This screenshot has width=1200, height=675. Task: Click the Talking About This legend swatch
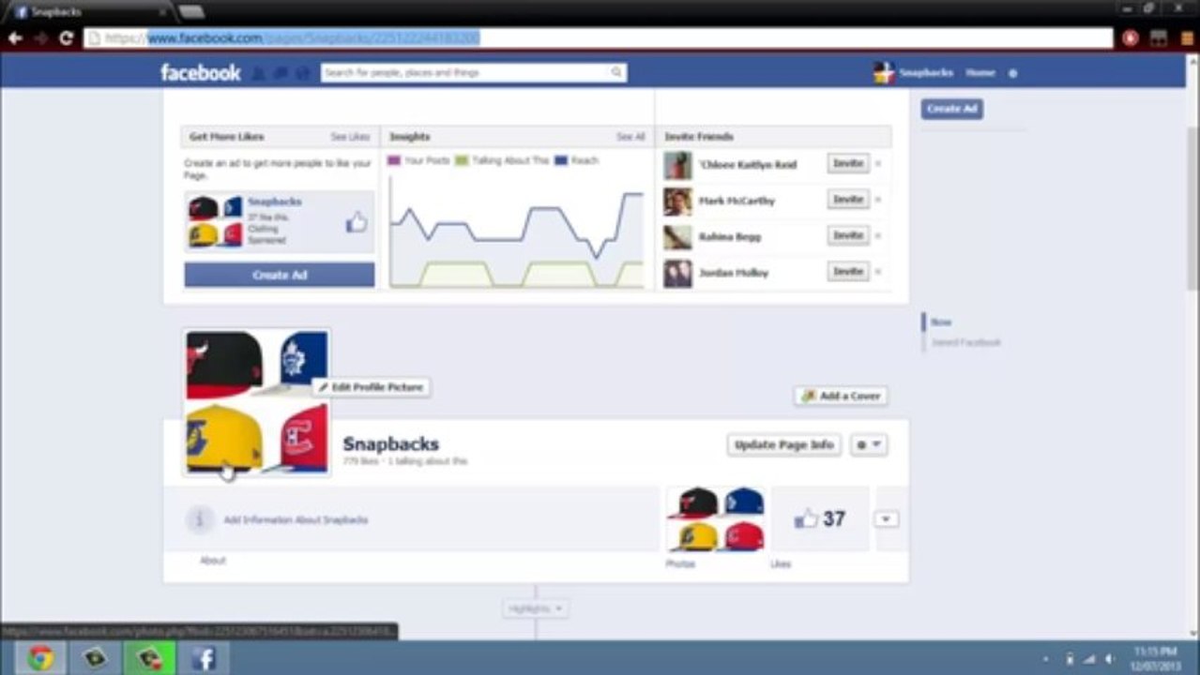point(462,161)
